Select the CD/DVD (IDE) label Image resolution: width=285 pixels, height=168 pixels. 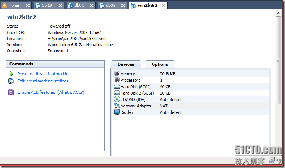[x=133, y=100]
